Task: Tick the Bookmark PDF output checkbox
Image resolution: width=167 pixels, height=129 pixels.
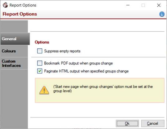Action: [x=39, y=63]
